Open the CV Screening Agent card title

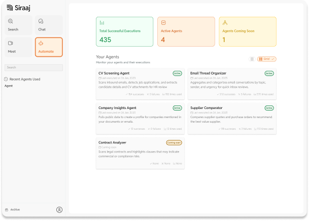click(x=114, y=73)
